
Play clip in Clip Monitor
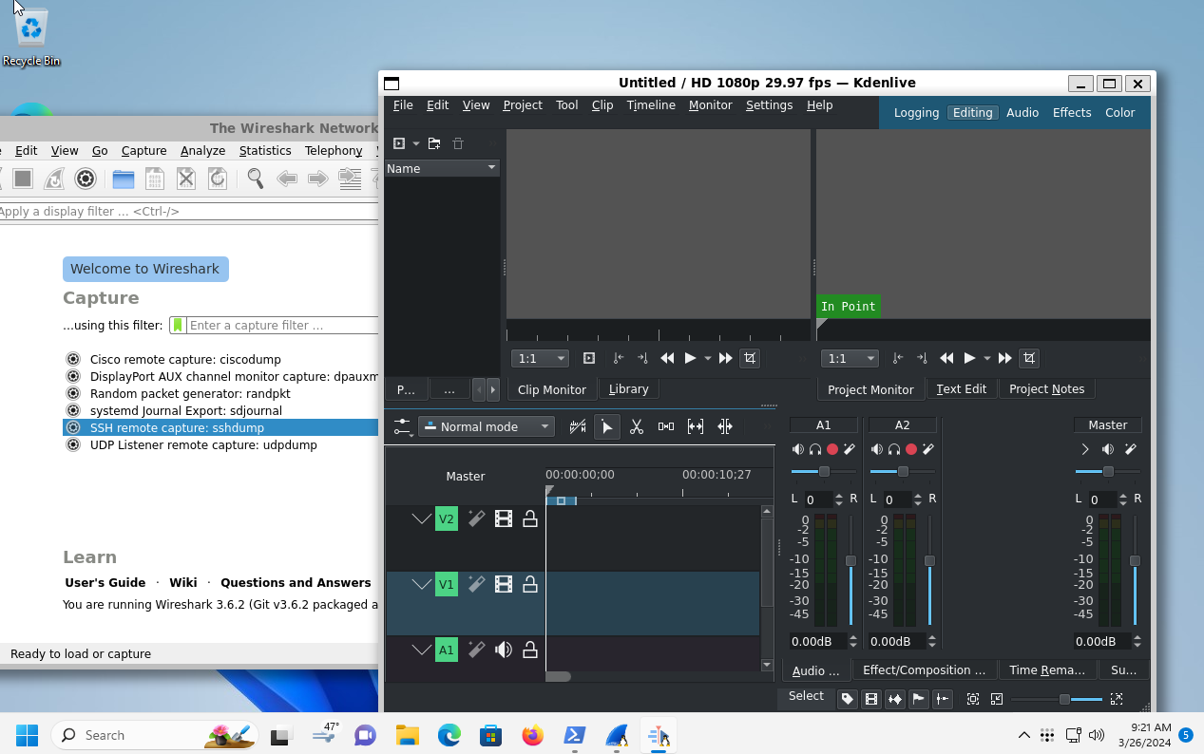pyautogui.click(x=691, y=358)
